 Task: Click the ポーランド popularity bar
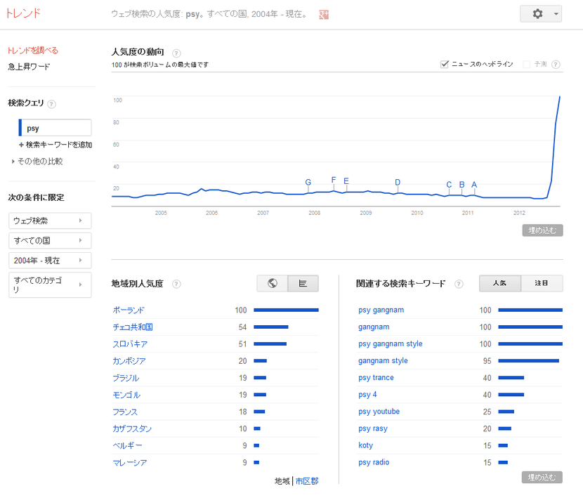pyautogui.click(x=286, y=310)
